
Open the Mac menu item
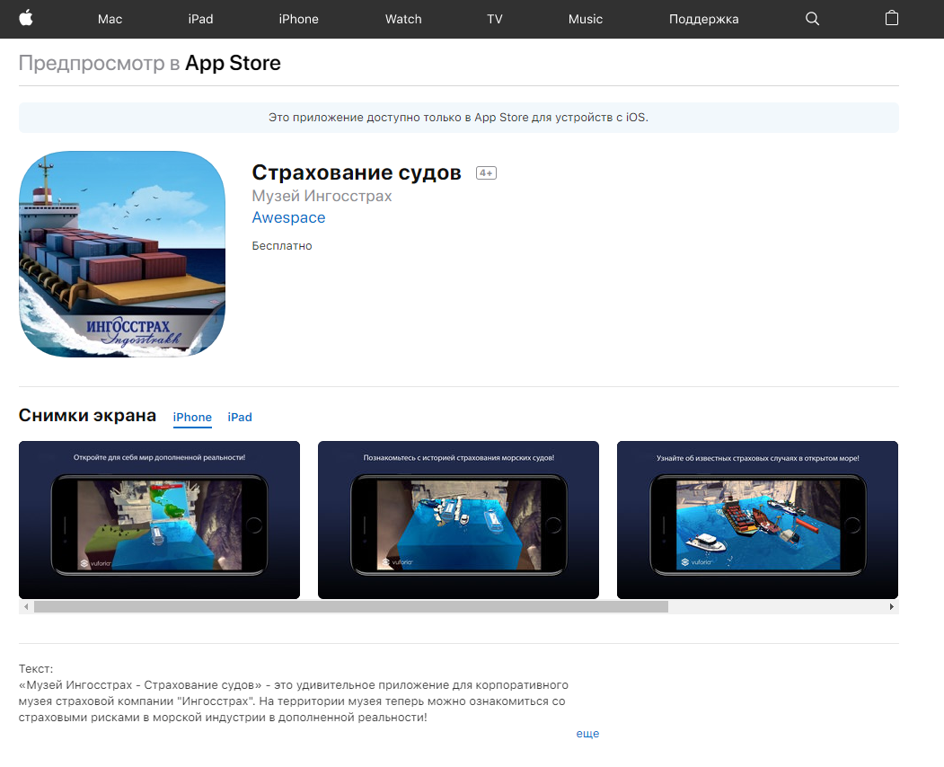click(110, 19)
